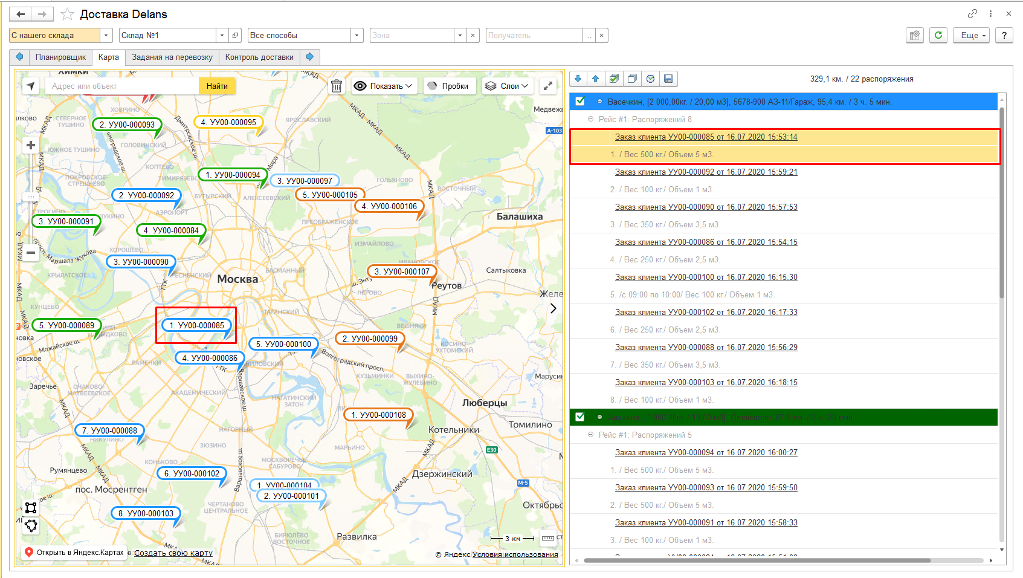Click the map trash bin icon

tap(337, 86)
